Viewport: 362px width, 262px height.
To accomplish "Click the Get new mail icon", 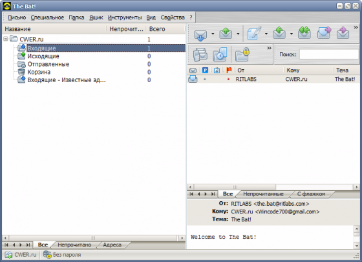I will [x=200, y=34].
